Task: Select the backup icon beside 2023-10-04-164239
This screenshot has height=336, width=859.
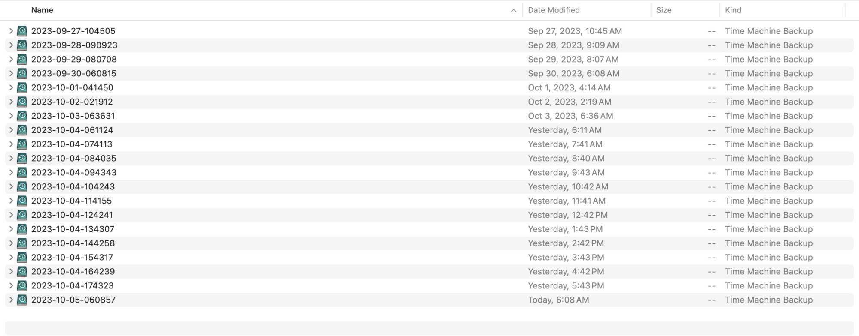Action: click(22, 271)
